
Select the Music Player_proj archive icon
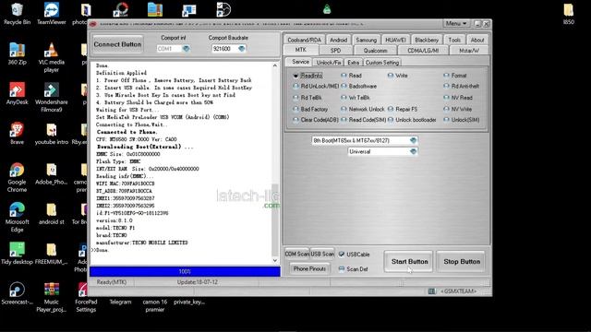(x=52, y=297)
